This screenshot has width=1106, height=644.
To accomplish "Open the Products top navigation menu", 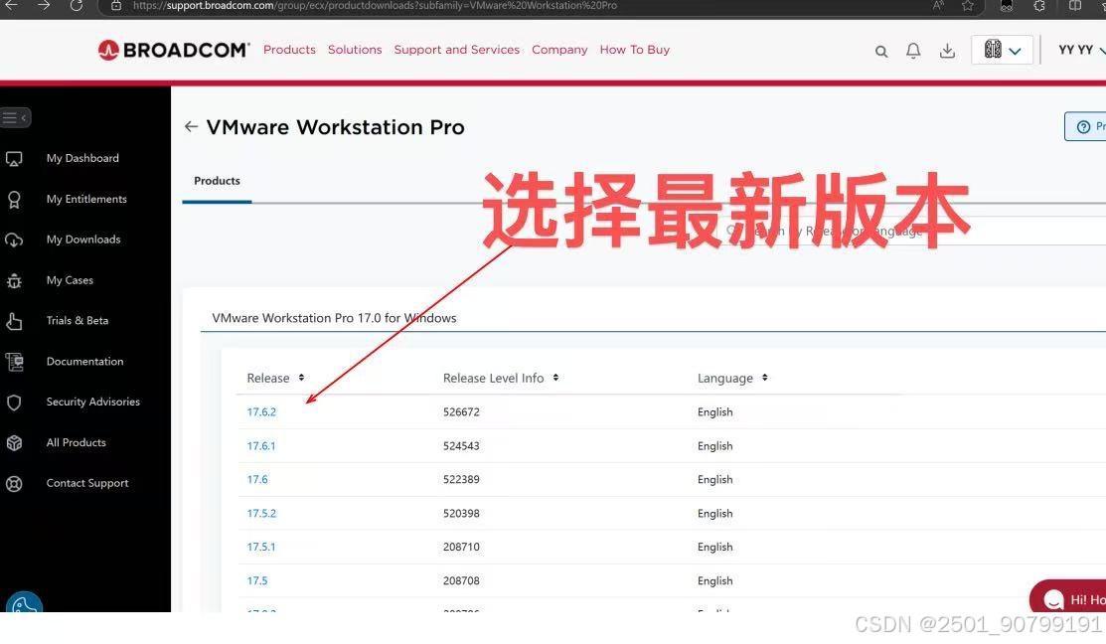I will (289, 50).
